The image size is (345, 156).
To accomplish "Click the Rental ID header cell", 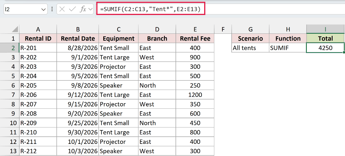I will click(38, 39).
